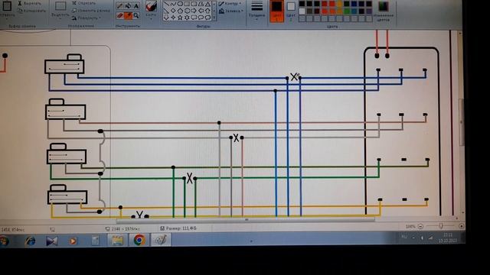The height and width of the screenshot is (275, 490).
Task: Click the vertical scrollbar thumb at right
Action: (x=462, y=121)
